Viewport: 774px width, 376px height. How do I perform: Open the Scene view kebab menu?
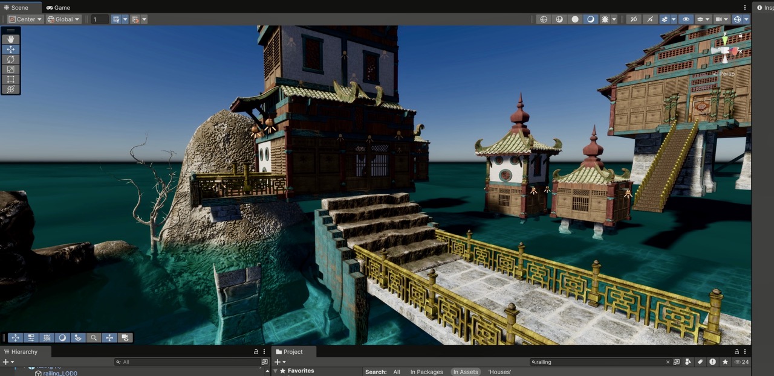point(745,8)
